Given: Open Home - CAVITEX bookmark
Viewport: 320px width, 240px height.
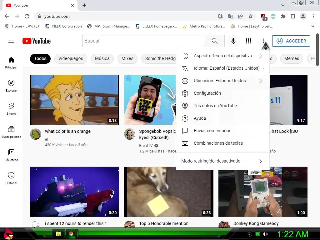Looking at the screenshot, I should point(22,26).
